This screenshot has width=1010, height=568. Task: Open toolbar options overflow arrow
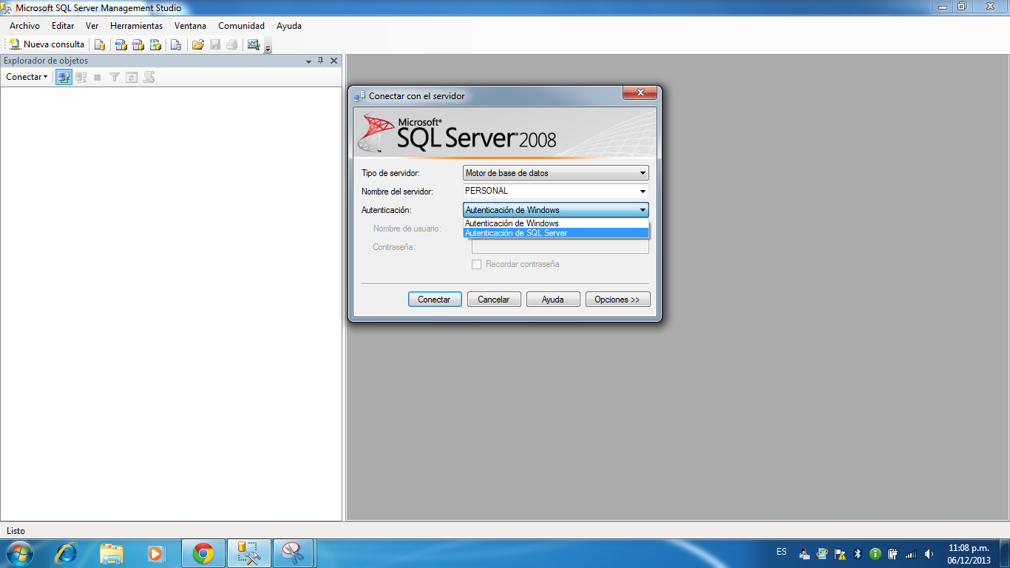(268, 47)
